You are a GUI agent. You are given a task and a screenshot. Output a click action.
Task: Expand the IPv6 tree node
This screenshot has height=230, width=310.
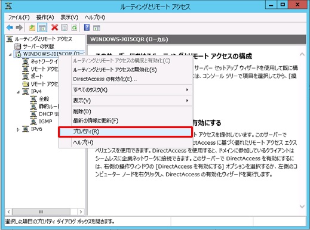click(18, 129)
